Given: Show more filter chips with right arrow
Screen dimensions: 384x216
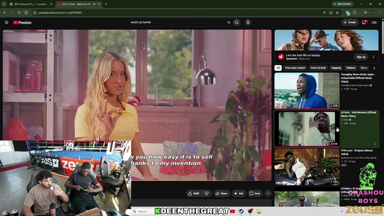Looking at the screenshot, I should pos(374,68).
